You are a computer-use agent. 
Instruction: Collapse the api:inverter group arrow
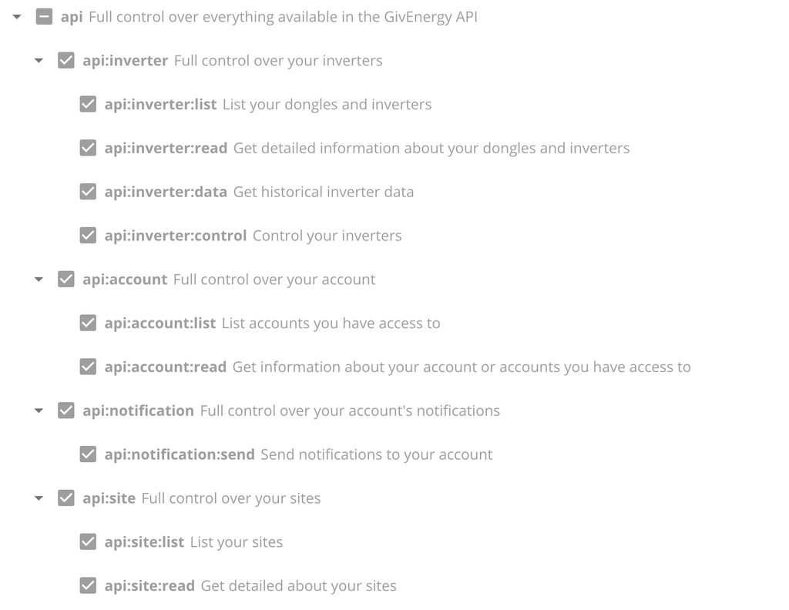pyautogui.click(x=39, y=61)
